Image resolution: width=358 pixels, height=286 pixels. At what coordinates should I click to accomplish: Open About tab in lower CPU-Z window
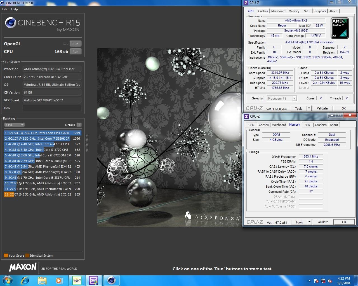pos(334,125)
